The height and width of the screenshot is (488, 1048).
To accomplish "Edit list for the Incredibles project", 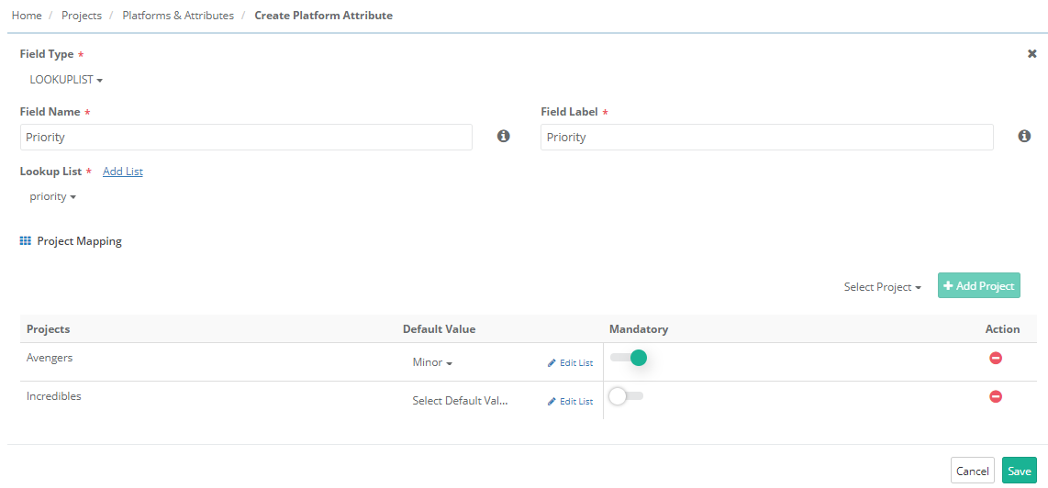I will (x=570, y=402).
